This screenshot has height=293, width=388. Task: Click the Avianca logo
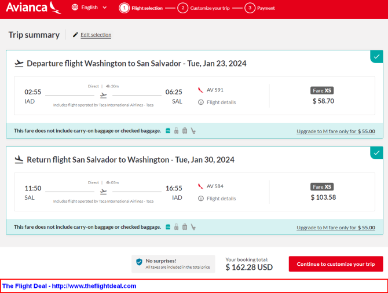coord(34,8)
